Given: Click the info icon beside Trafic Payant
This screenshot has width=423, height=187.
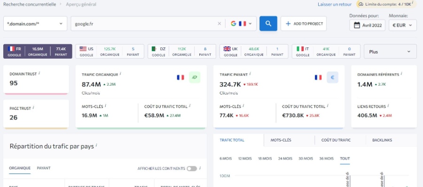Looking at the screenshot, I should [x=250, y=74].
